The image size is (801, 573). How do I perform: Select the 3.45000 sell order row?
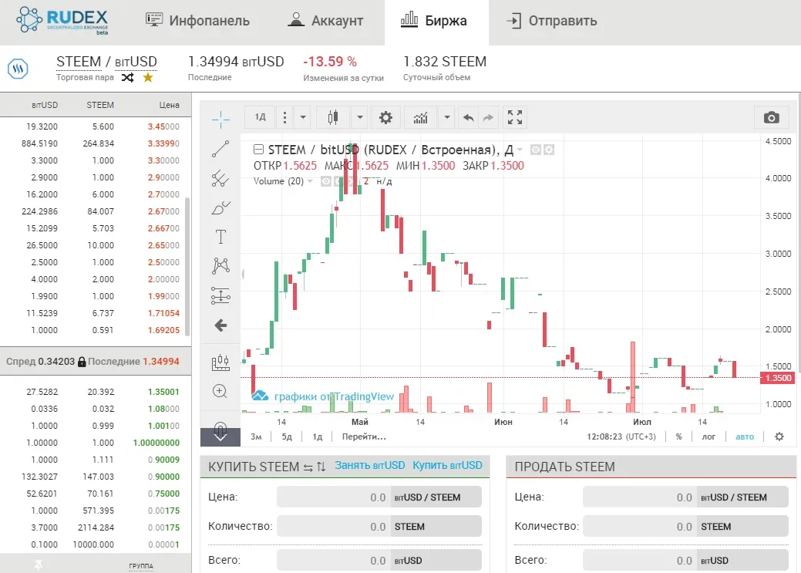pyautogui.click(x=96, y=126)
